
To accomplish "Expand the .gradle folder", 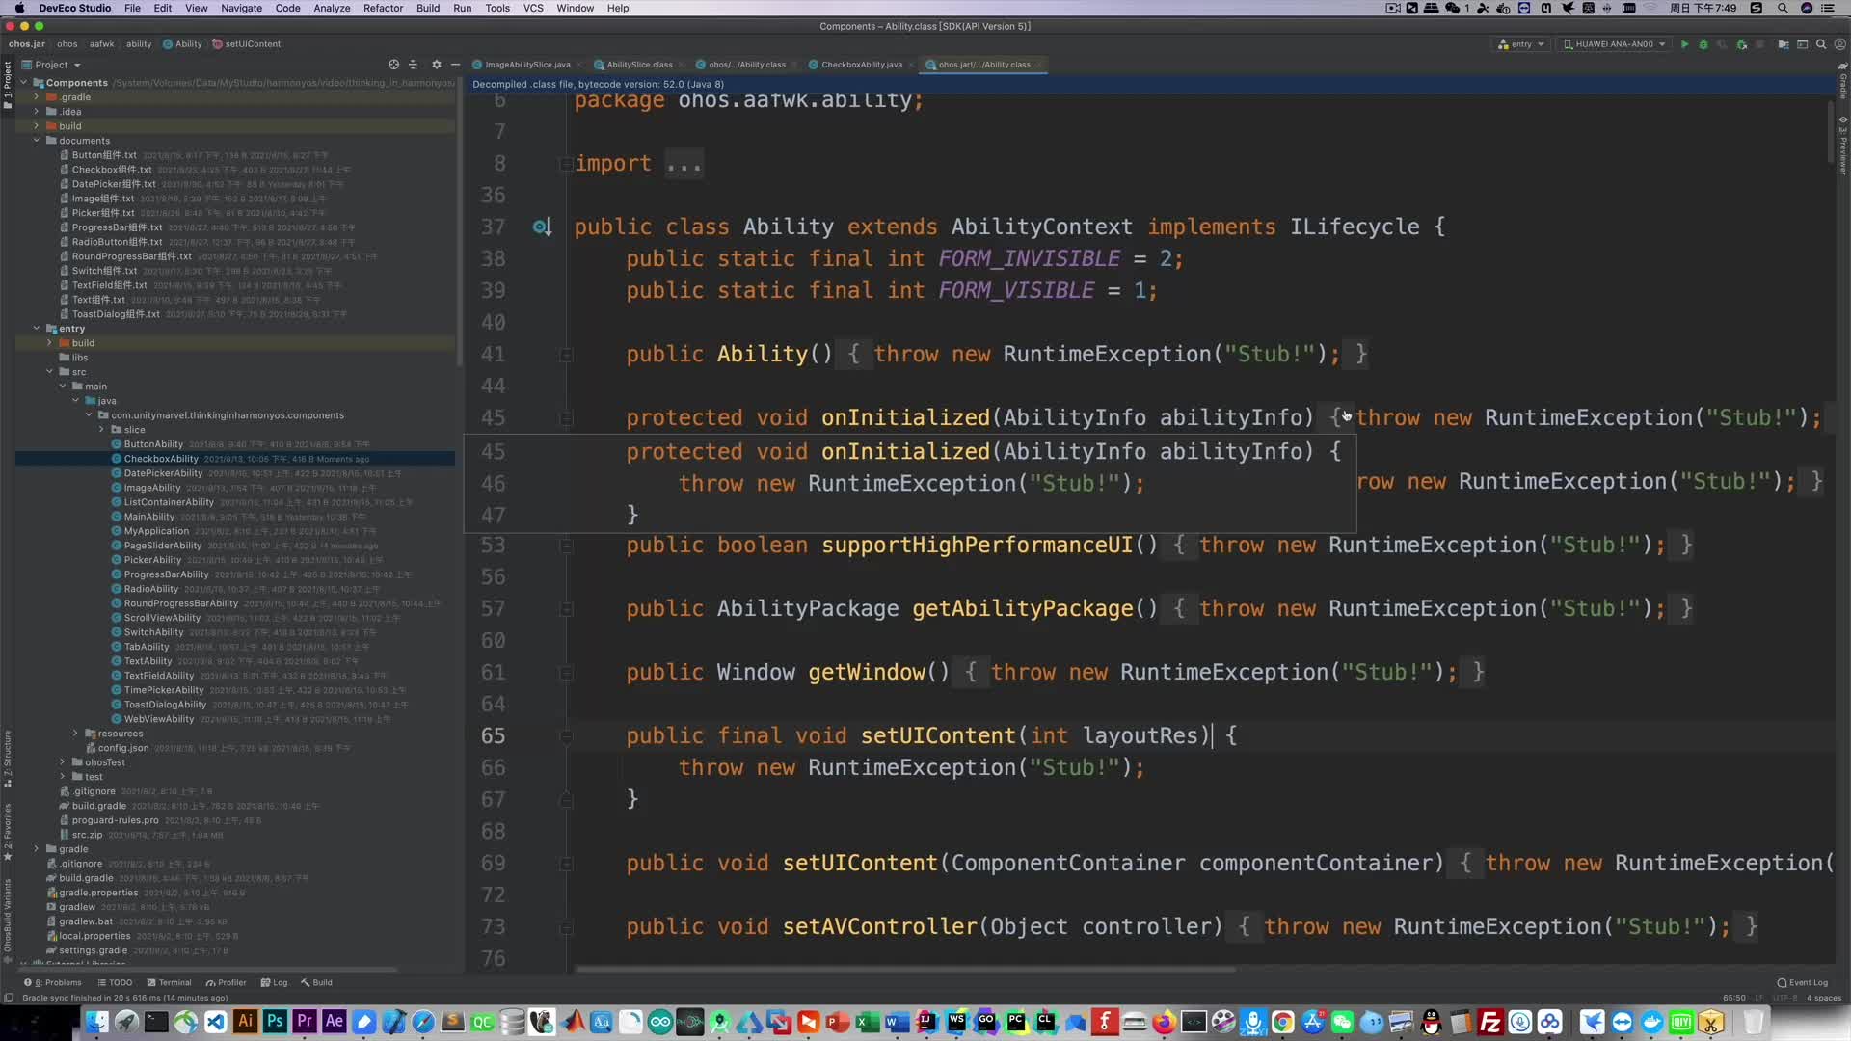I will point(37,97).
